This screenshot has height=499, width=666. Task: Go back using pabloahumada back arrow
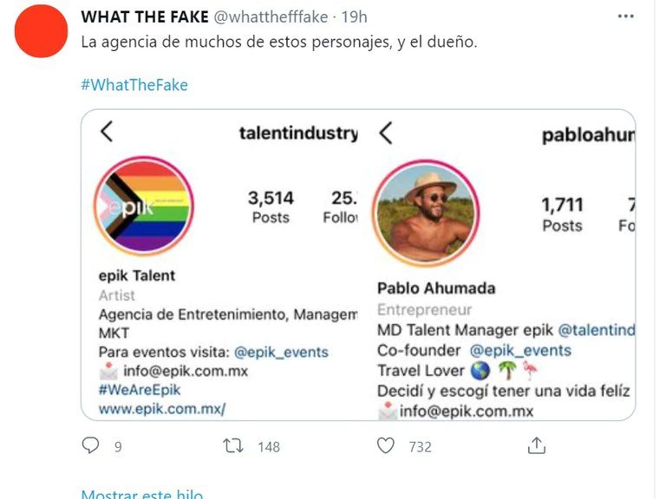[387, 133]
